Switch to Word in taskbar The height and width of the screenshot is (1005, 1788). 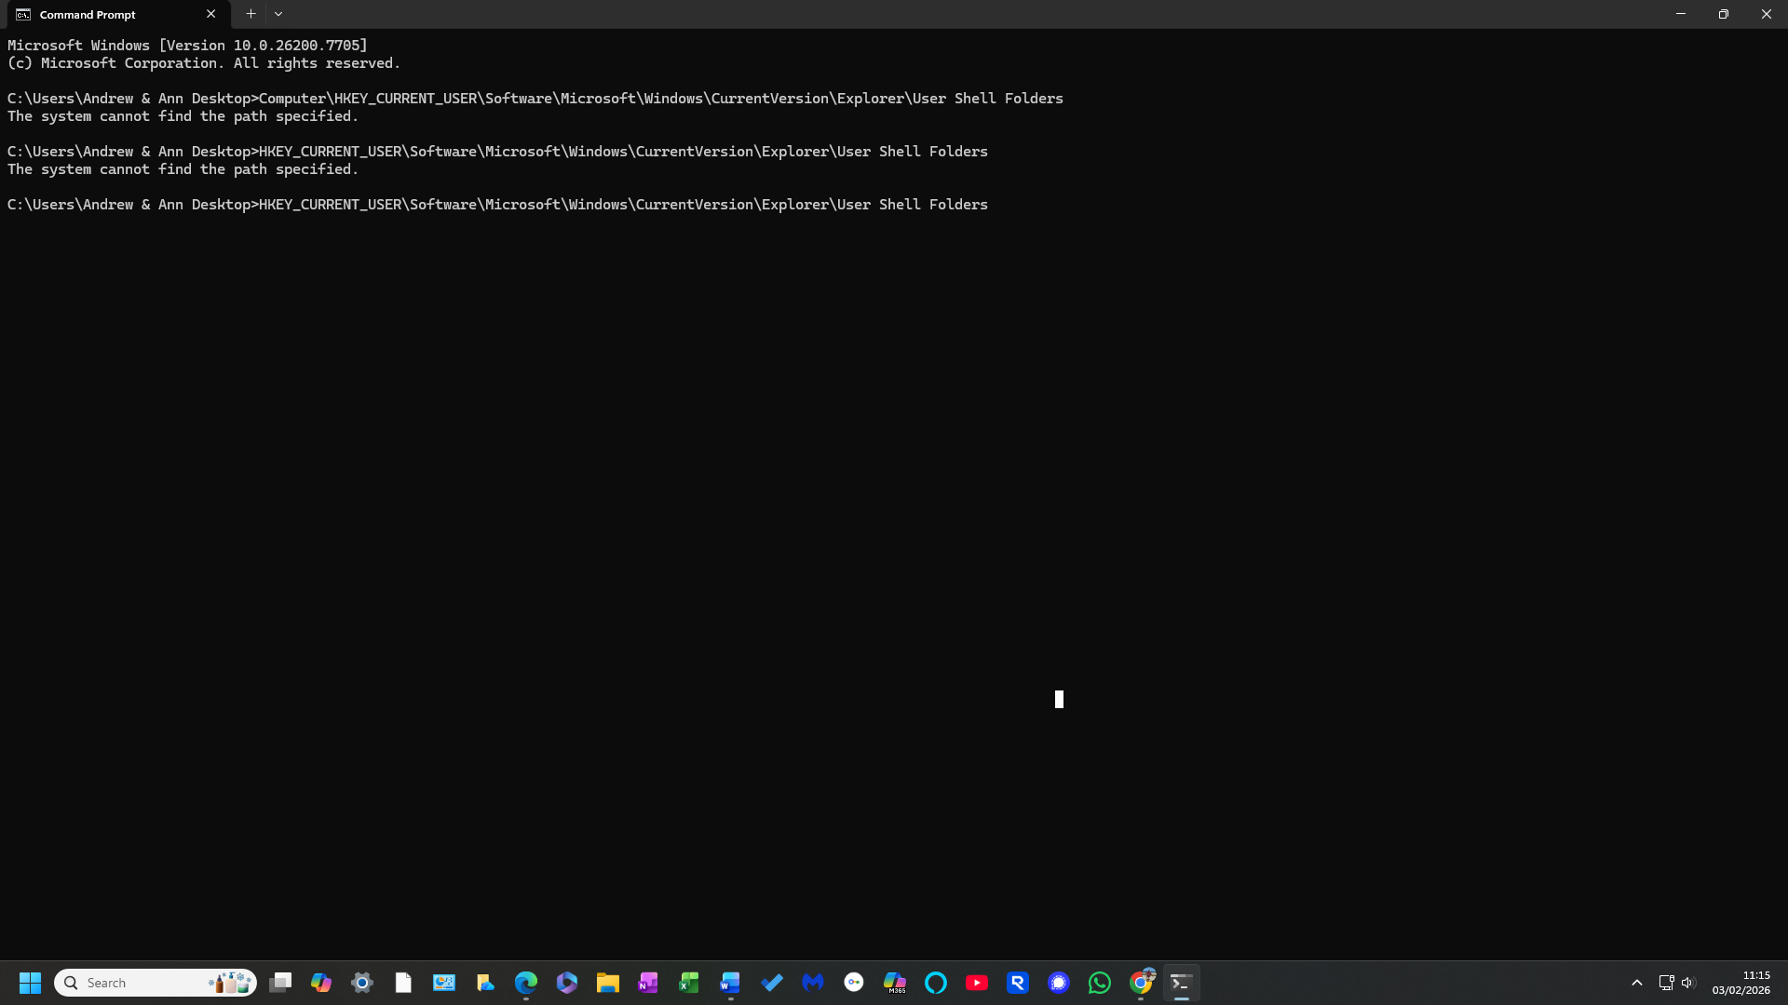[x=730, y=983]
